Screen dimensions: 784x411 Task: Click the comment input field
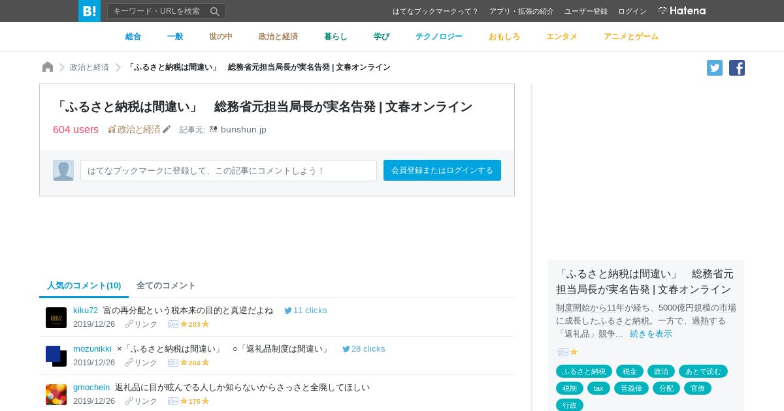coord(229,170)
